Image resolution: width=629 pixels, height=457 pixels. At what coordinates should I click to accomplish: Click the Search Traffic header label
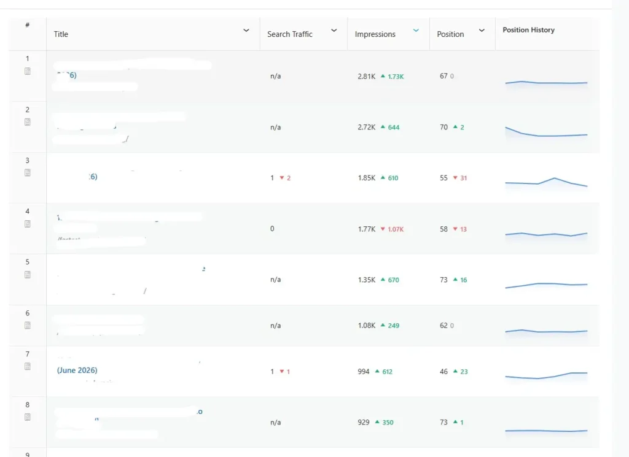coord(290,34)
